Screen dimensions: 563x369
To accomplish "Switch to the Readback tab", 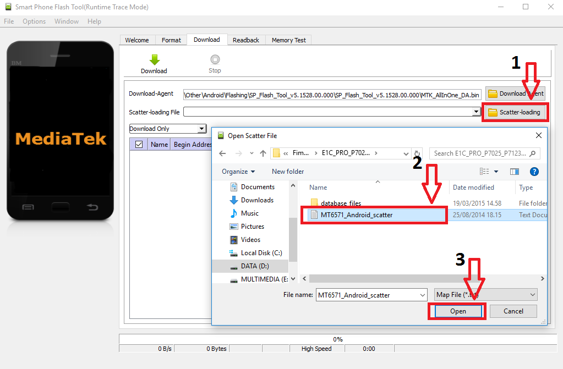I will (x=246, y=40).
